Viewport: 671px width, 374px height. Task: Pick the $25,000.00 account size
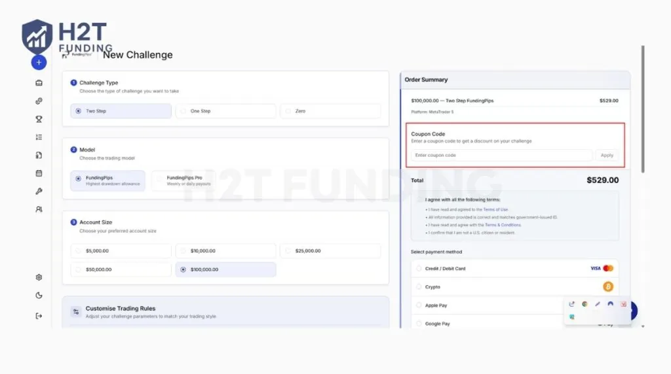[x=330, y=250]
